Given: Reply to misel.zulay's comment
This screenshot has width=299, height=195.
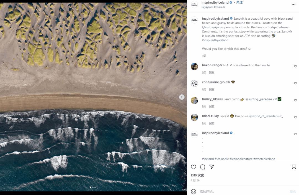Looking at the screenshot, I should pyautogui.click(x=212, y=123).
